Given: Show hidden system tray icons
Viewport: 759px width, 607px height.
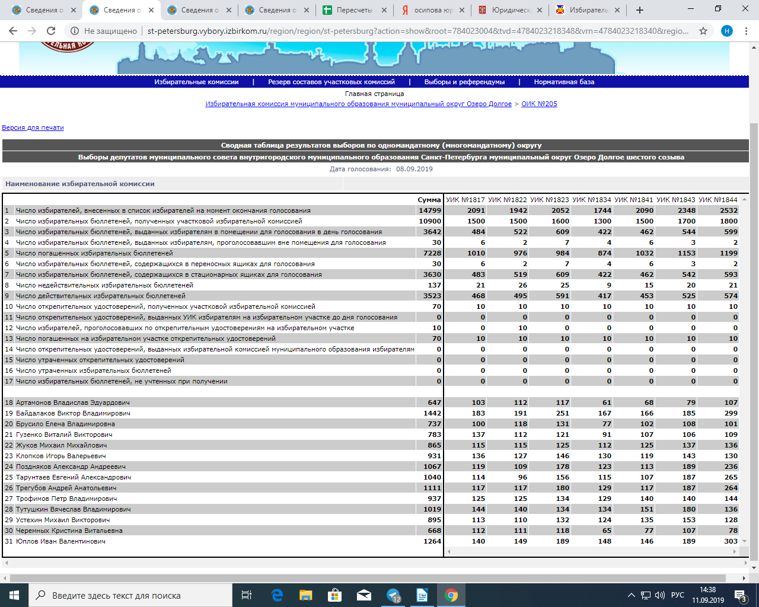Looking at the screenshot, I should pos(631,595).
